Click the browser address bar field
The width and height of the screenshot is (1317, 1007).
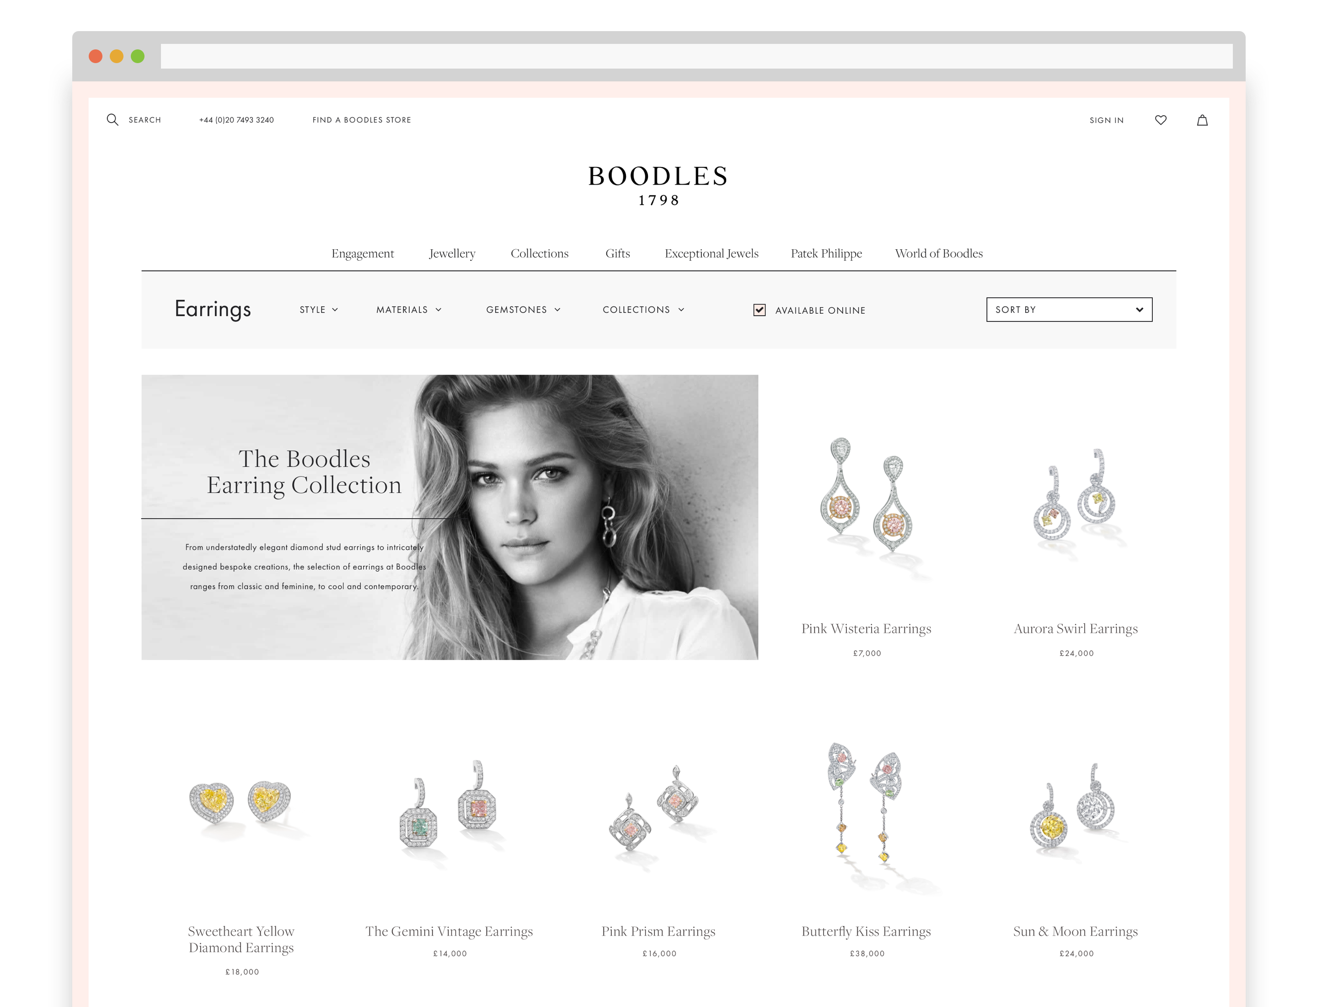point(696,56)
